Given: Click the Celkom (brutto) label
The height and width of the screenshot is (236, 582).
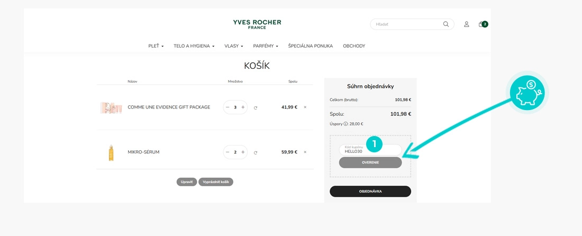Looking at the screenshot, I should [344, 100].
